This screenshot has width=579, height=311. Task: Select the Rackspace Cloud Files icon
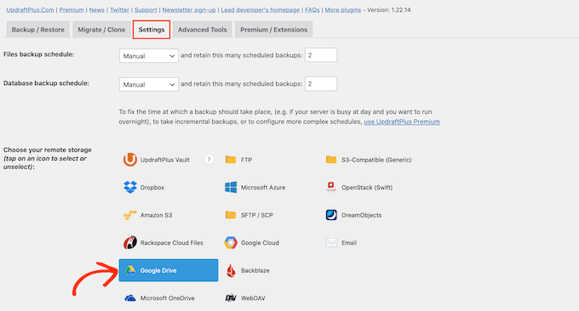[x=130, y=242]
